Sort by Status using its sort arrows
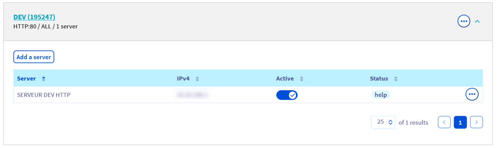This screenshot has width=497, height=148. click(395, 79)
